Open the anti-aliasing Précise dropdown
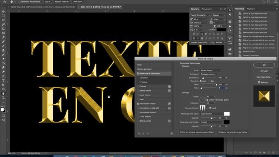This screenshot has width=279, height=157. coord(220,43)
